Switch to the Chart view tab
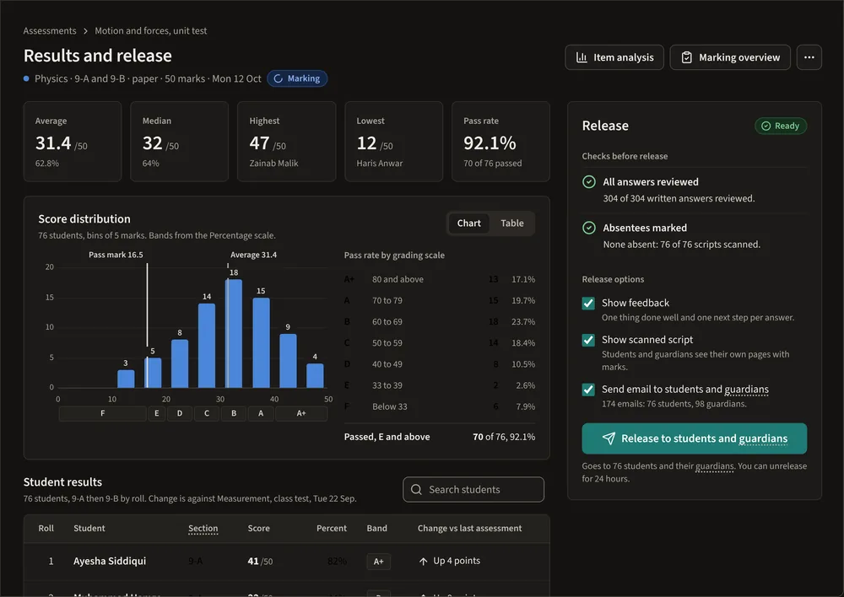844x597 pixels. (468, 223)
